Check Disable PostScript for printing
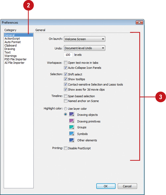This screenshot has width=166, height=195. [65, 148]
